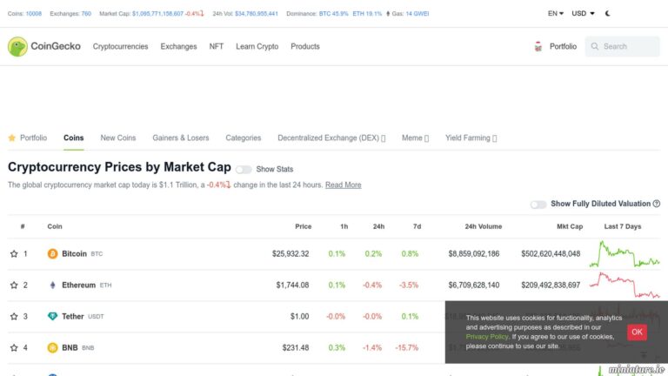
Task: Open the Portfolio link in header
Action: [563, 46]
